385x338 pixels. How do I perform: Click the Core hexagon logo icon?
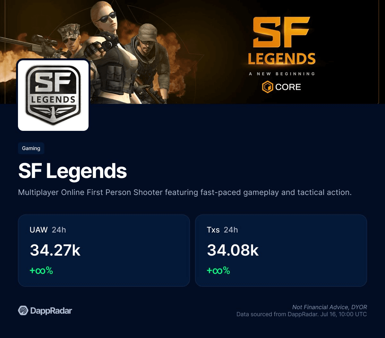[267, 87]
